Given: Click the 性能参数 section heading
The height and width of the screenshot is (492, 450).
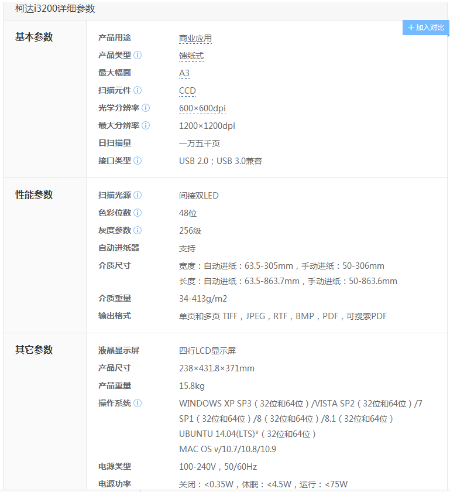Looking at the screenshot, I should (34, 194).
